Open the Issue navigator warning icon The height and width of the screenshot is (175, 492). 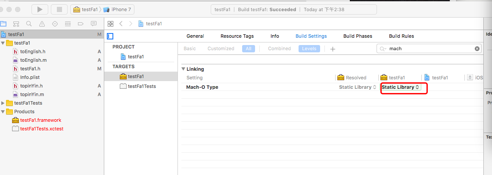[42, 24]
